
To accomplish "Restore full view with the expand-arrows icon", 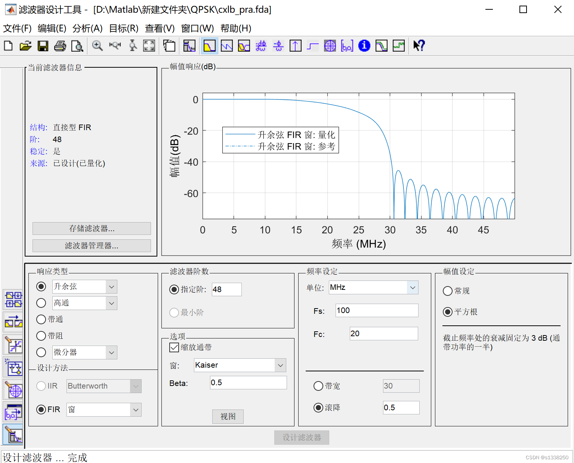I will point(149,46).
